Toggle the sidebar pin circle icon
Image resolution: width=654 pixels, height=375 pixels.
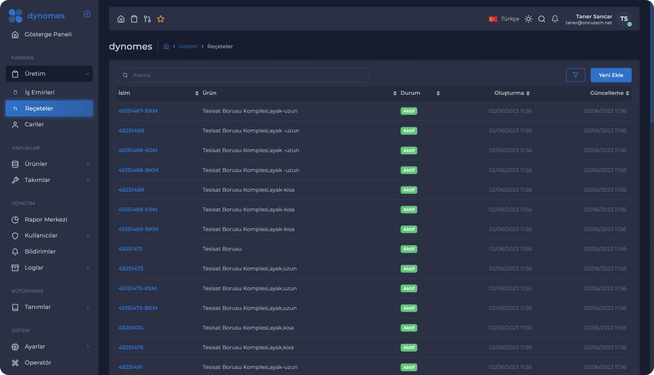[x=87, y=14]
